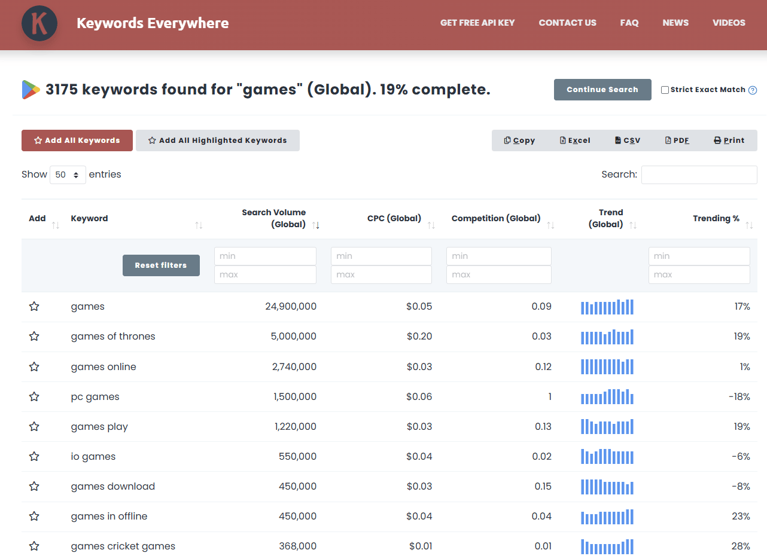Focus Search Volume min filter field
This screenshot has height=556, width=767.
point(265,256)
